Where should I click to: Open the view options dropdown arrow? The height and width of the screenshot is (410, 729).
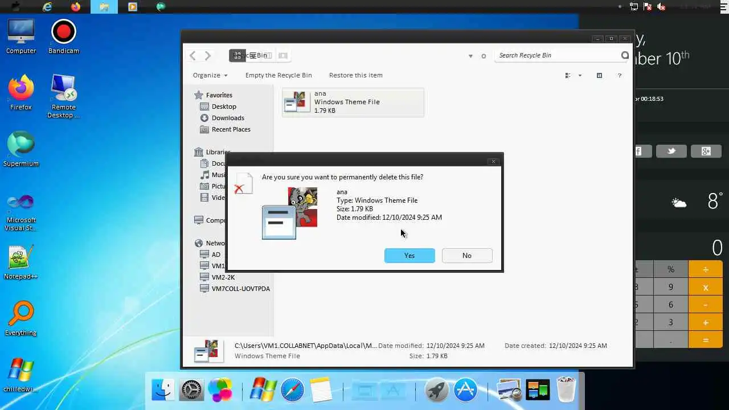580,75
